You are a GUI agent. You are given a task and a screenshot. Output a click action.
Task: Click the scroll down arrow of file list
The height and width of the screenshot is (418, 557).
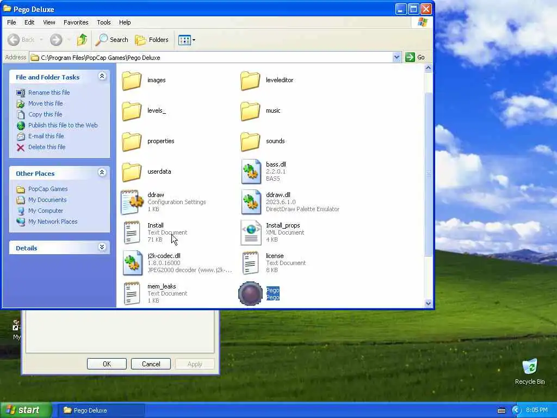click(x=428, y=303)
